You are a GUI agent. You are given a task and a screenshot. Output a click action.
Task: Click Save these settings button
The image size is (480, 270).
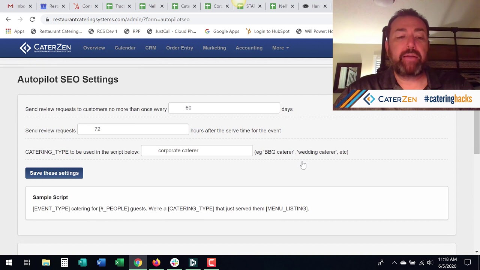pyautogui.click(x=54, y=173)
